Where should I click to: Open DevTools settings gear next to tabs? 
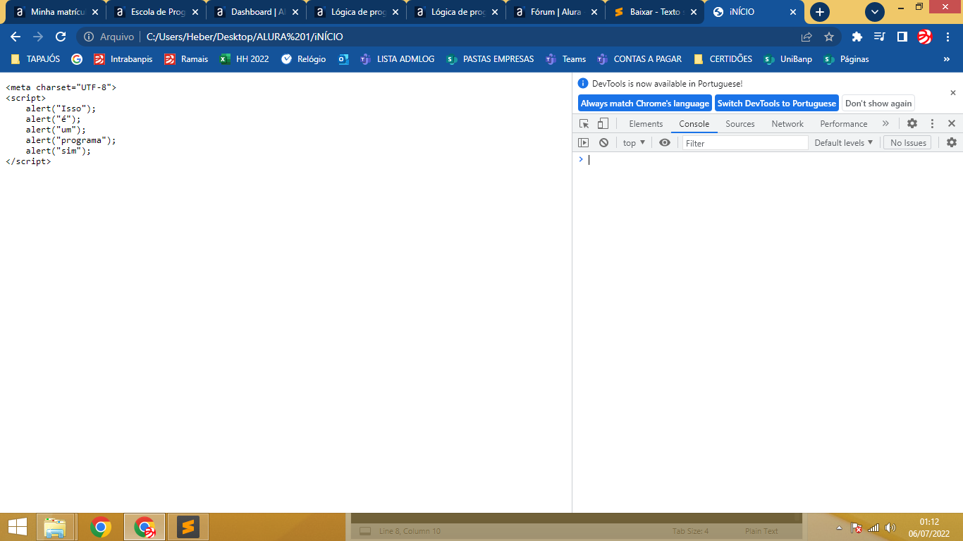point(912,123)
